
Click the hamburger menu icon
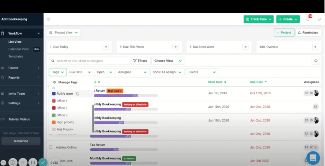48,19
